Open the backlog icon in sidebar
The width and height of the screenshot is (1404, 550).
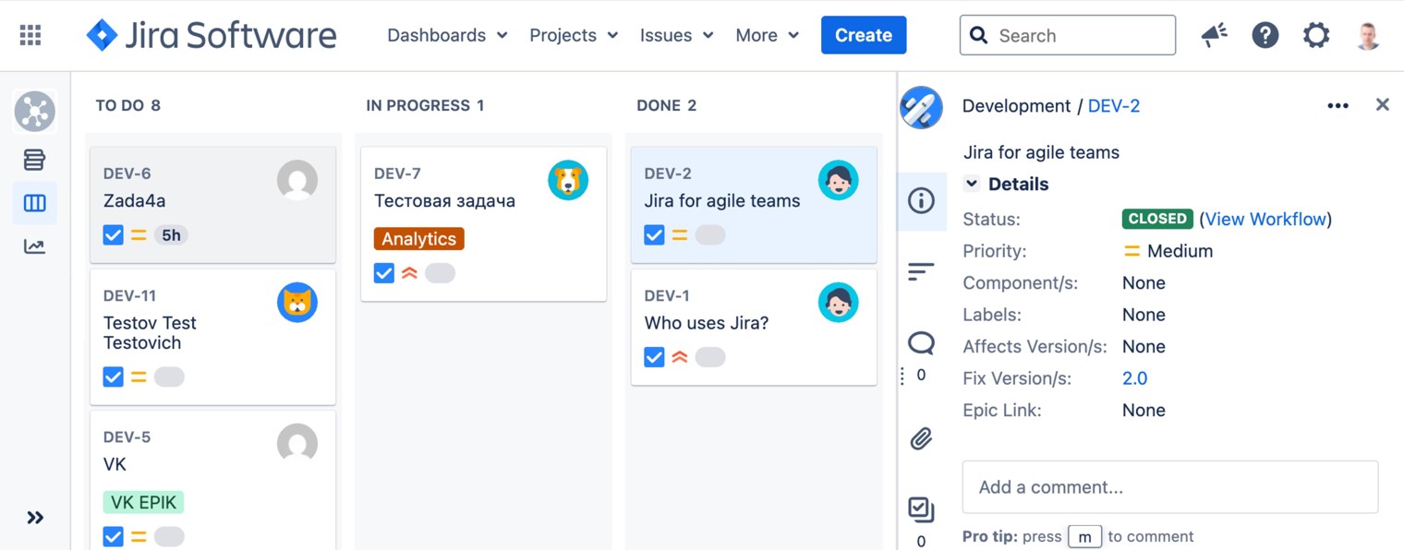[x=34, y=160]
